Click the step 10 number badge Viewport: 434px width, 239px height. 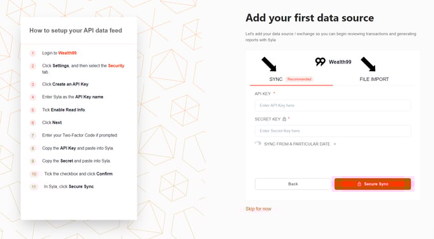(34, 174)
